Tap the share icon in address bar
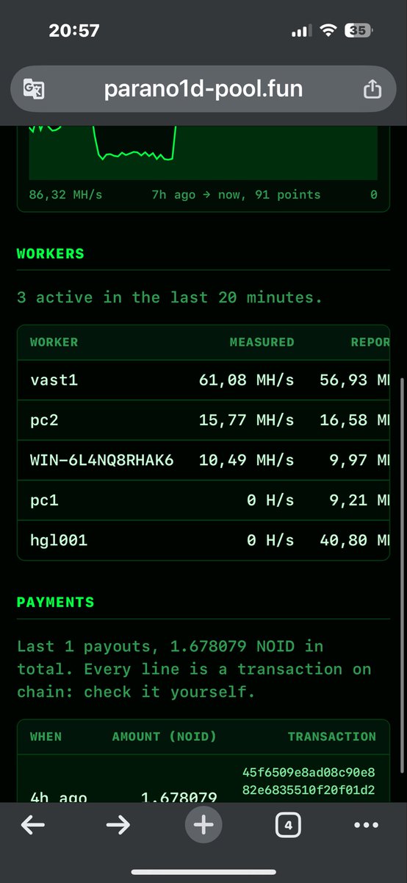 click(372, 89)
